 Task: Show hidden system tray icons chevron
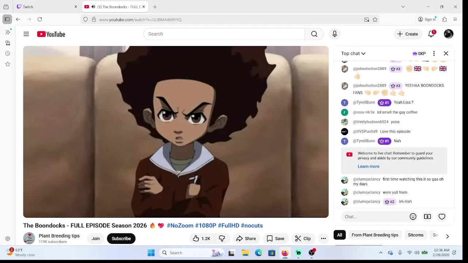381,253
